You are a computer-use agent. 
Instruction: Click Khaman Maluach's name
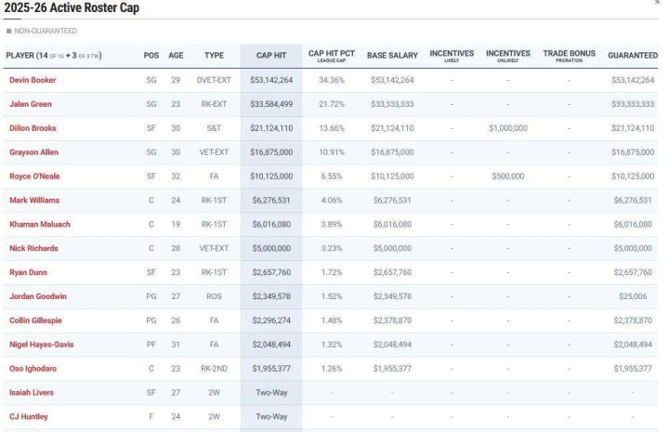[x=39, y=225]
